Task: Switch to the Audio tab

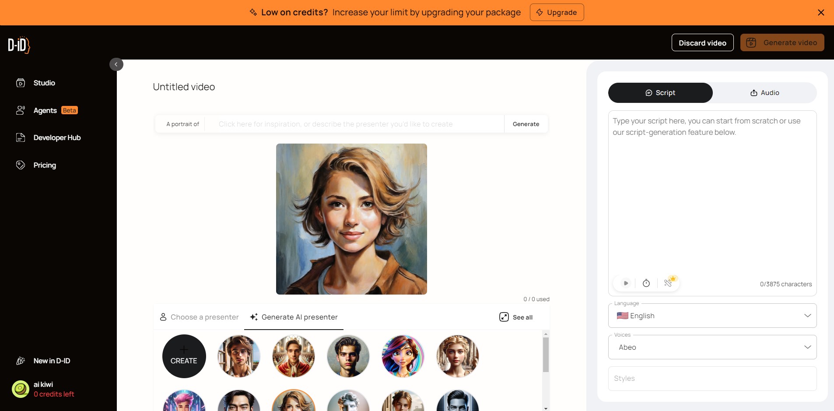Action: tap(764, 93)
